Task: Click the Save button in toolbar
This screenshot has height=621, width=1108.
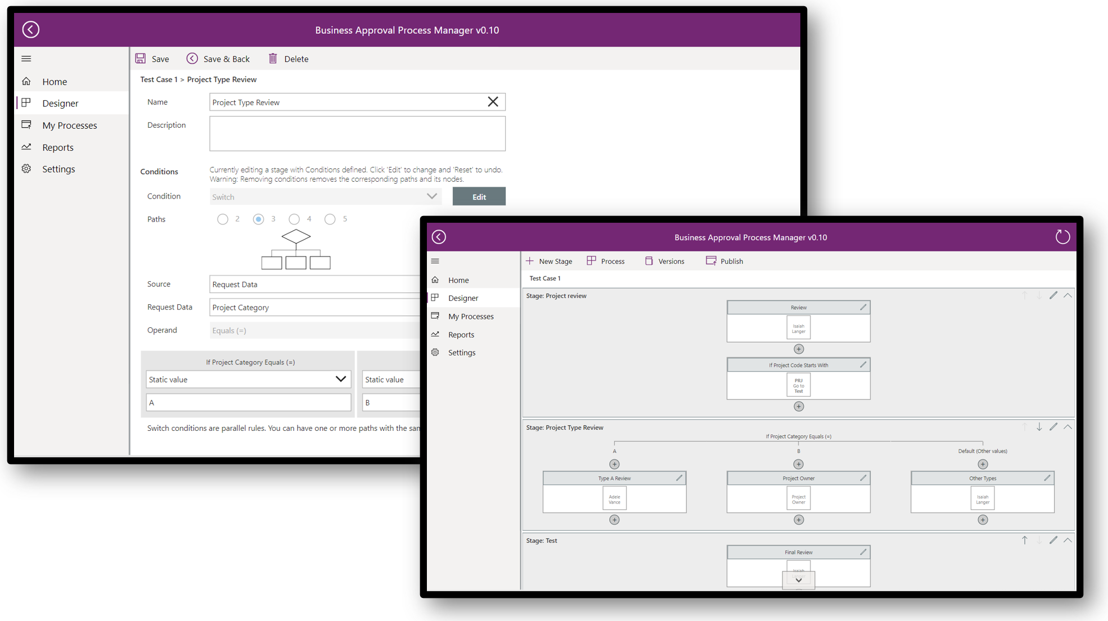Action: [152, 58]
